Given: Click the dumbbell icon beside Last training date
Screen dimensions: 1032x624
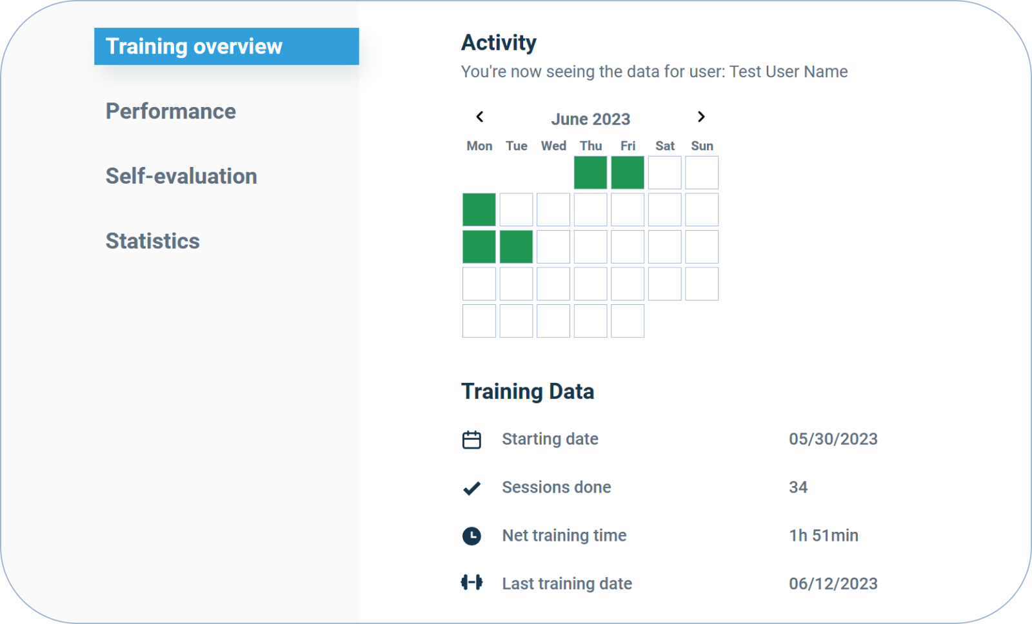Looking at the screenshot, I should coord(471,583).
